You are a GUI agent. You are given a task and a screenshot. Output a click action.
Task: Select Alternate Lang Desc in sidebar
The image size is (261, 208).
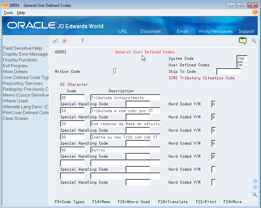point(26,107)
